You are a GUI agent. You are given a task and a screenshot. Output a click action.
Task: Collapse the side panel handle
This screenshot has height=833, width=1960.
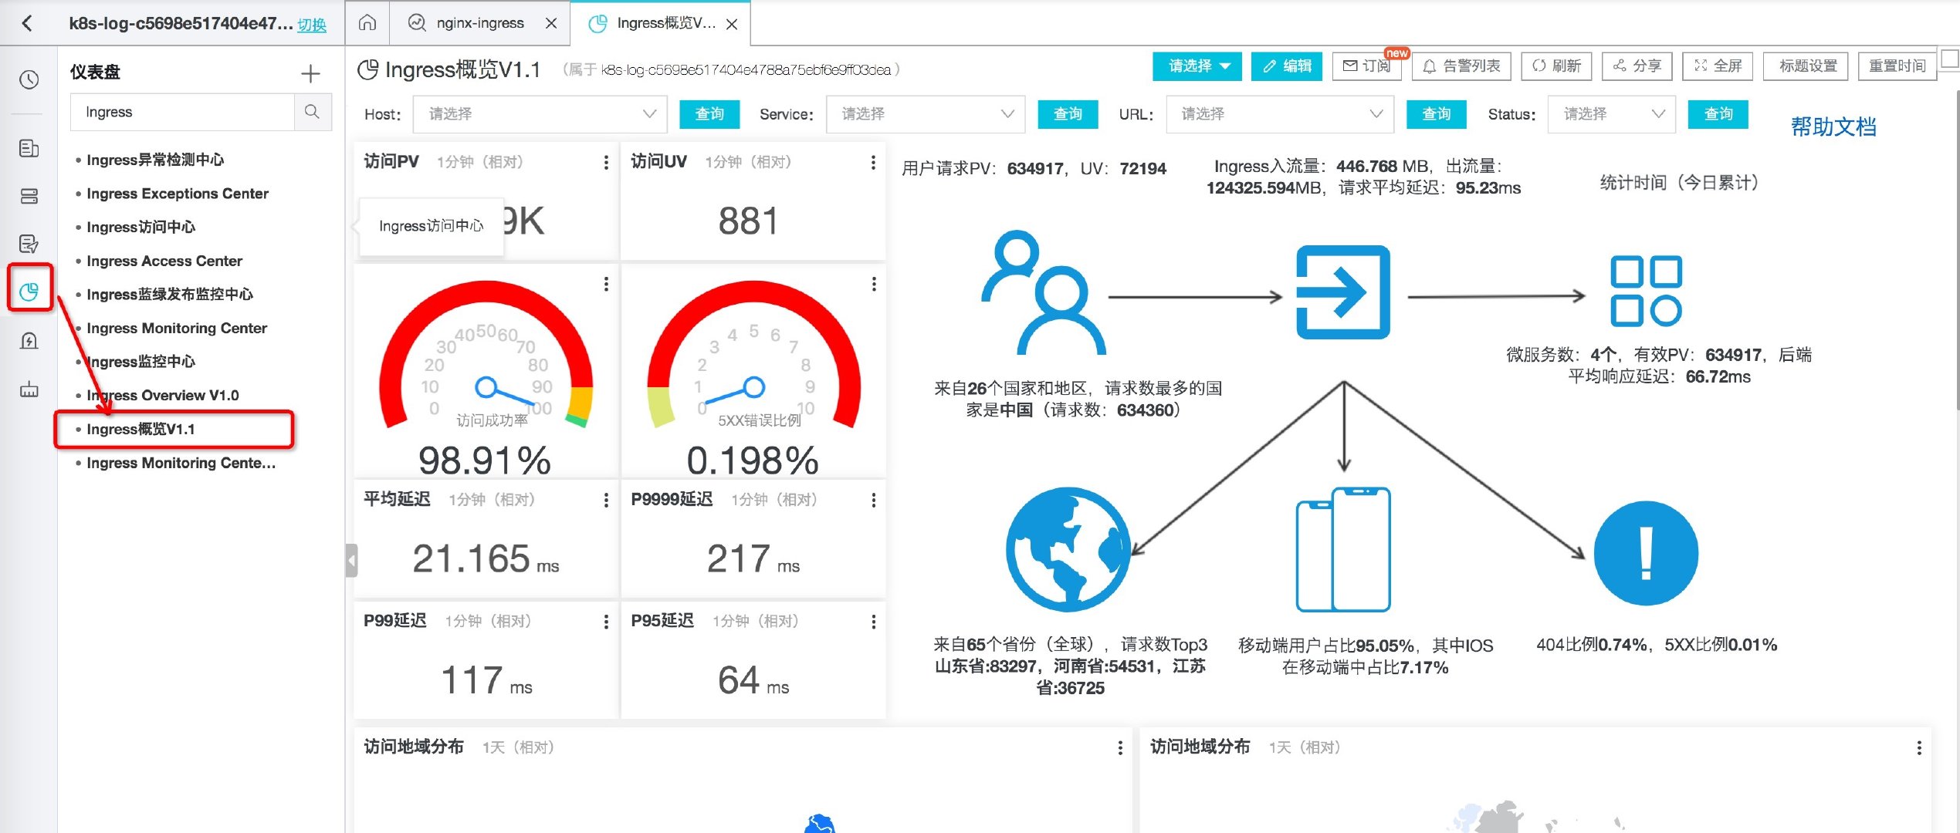coord(351,561)
